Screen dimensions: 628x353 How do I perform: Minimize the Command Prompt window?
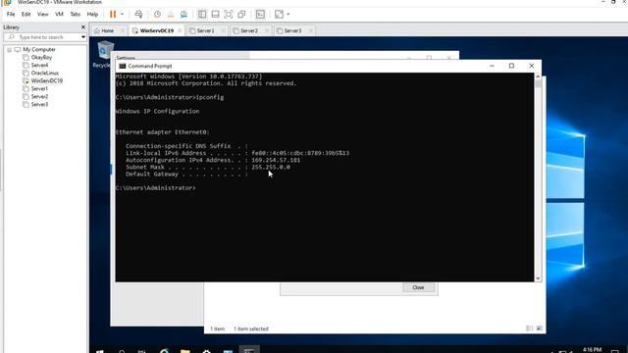click(x=492, y=66)
